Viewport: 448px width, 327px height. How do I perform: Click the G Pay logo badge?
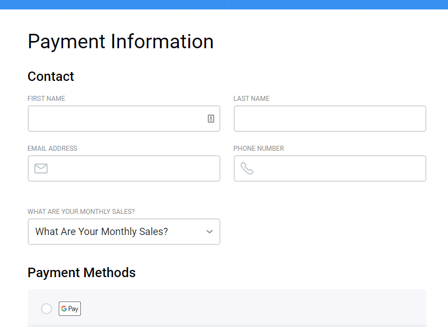[x=70, y=309]
